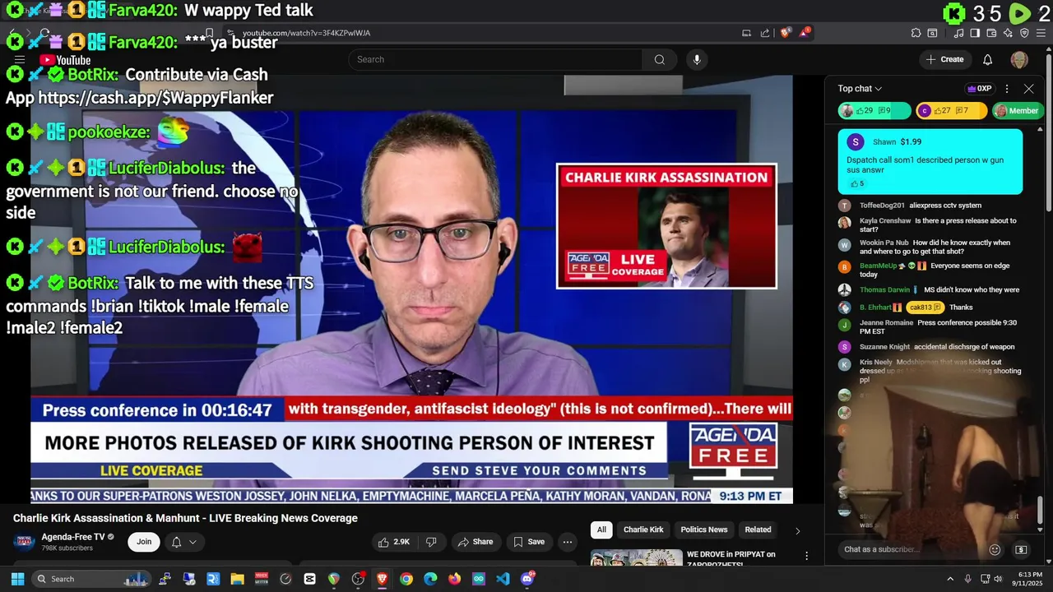Screen dimensions: 1053x592
Task: Open the Brave Wallet icon
Action: click(x=991, y=33)
